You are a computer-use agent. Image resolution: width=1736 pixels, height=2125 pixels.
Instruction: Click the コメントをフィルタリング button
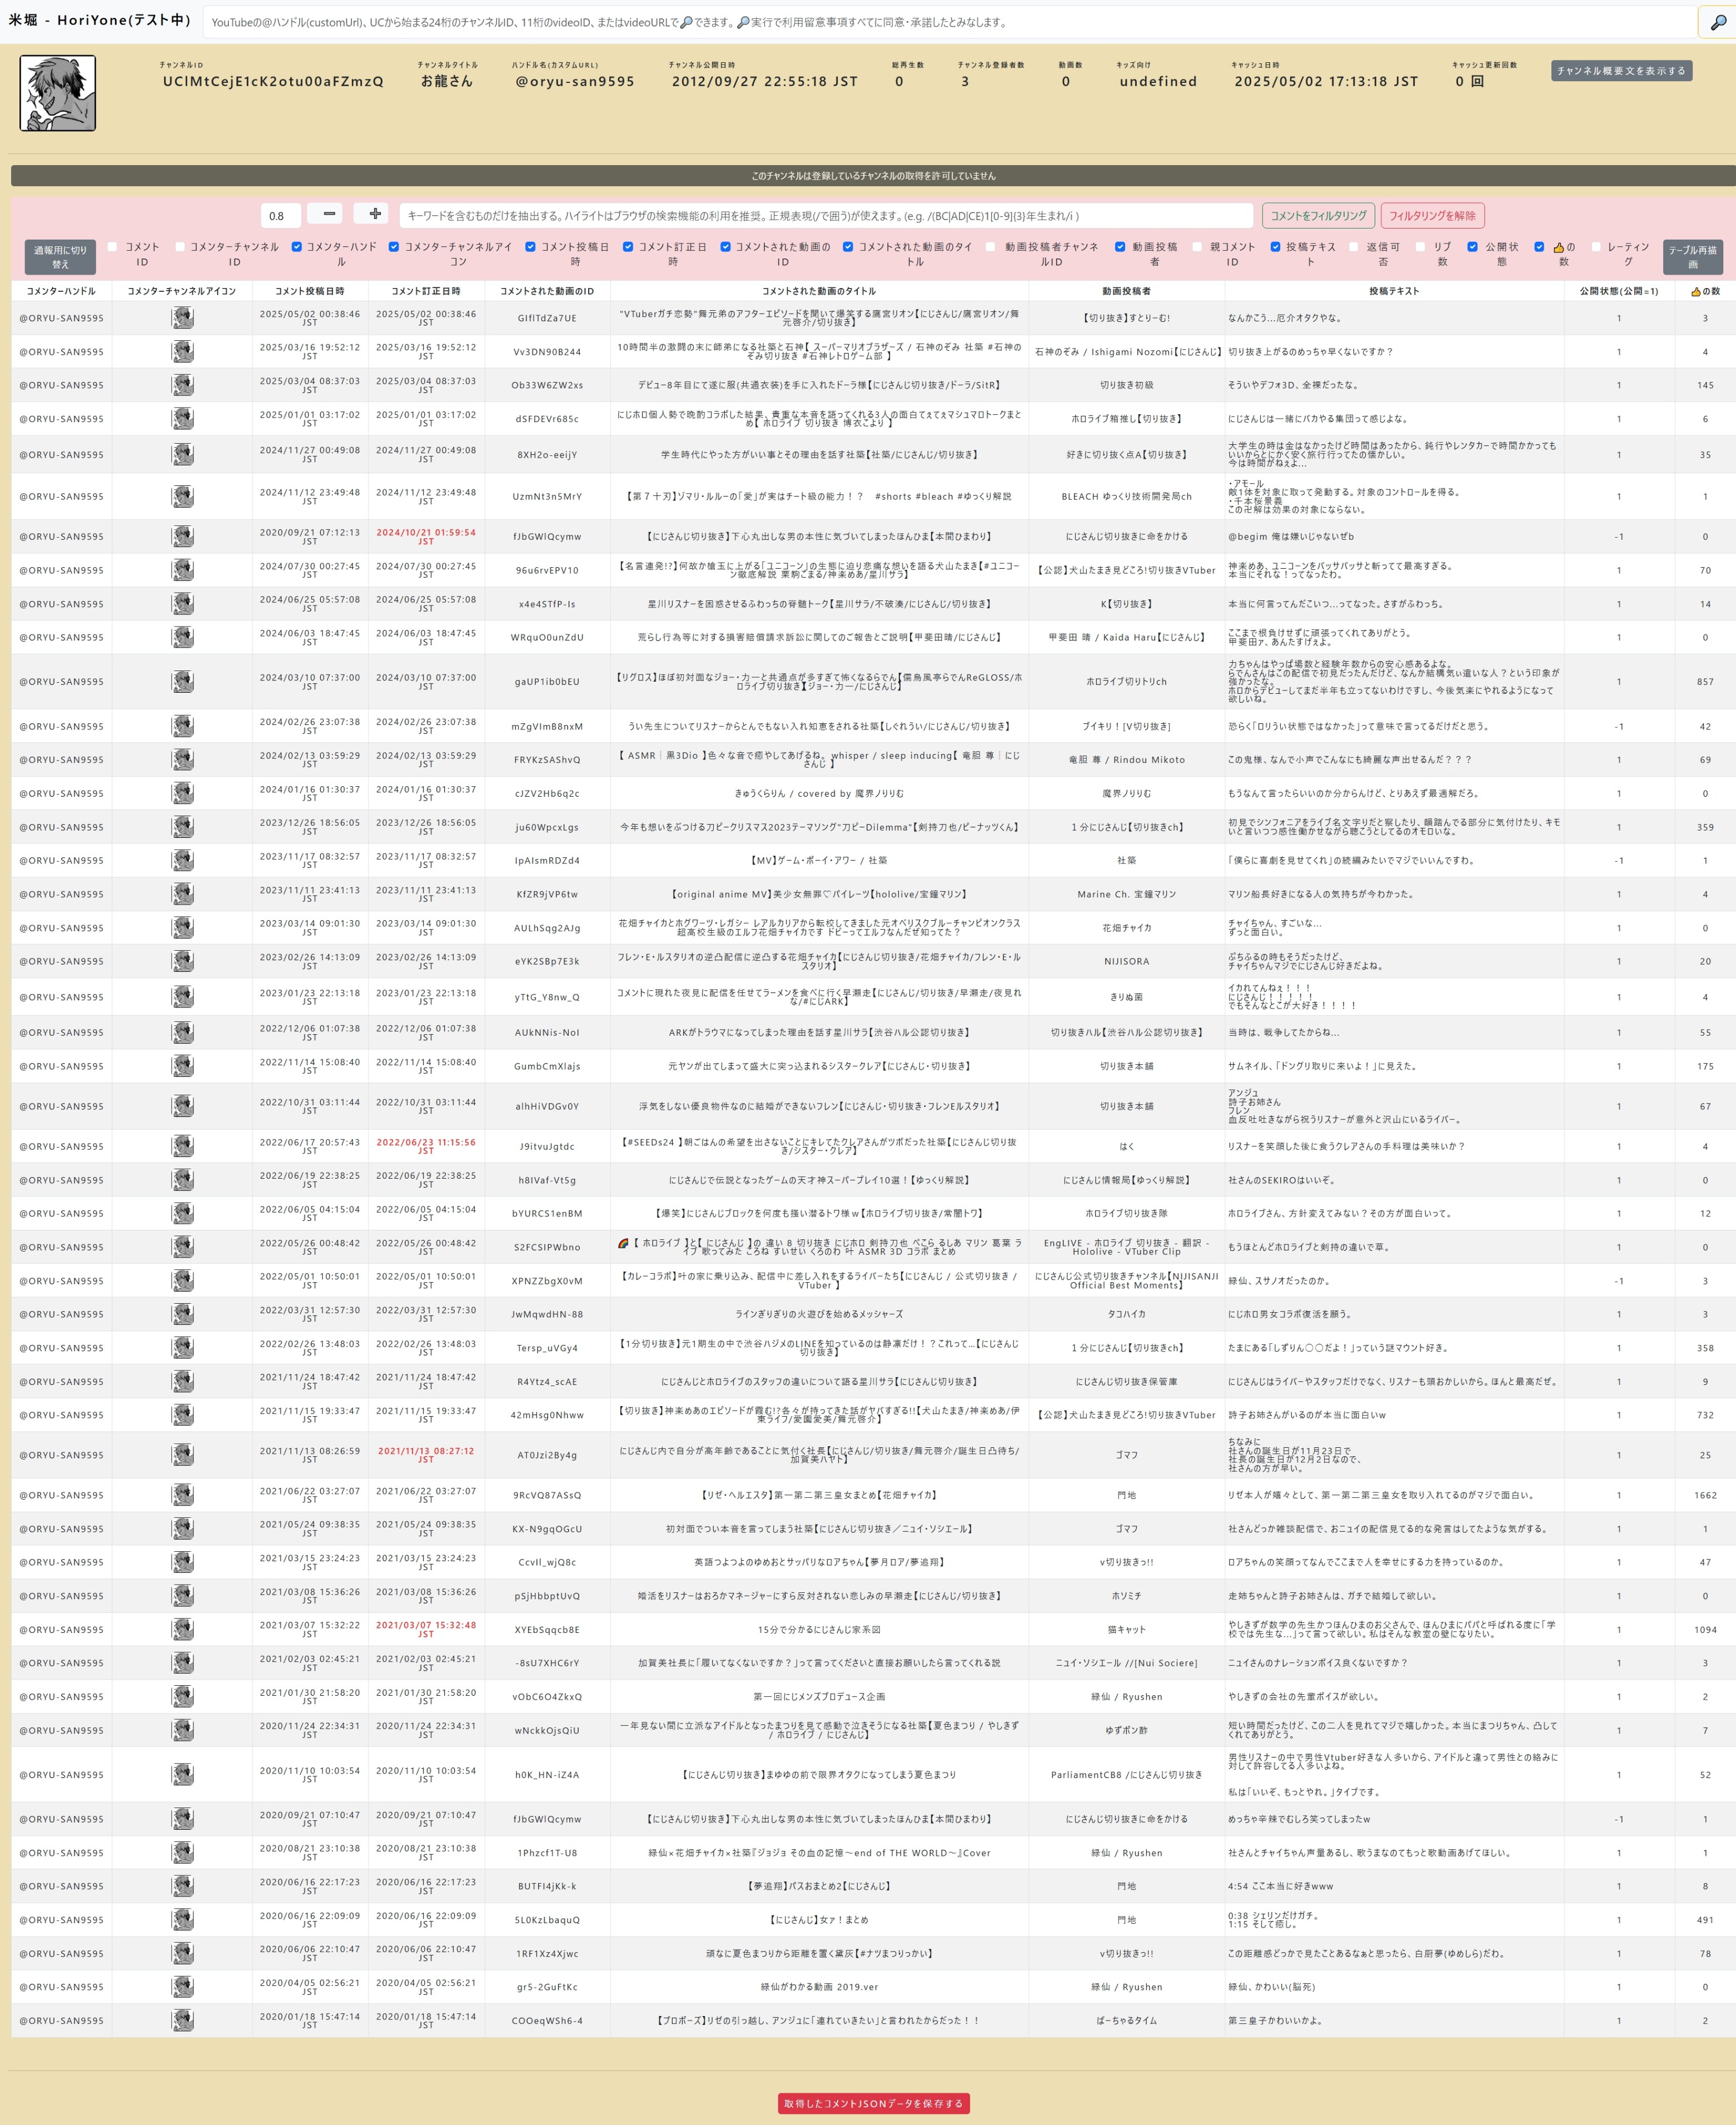coord(1318,215)
